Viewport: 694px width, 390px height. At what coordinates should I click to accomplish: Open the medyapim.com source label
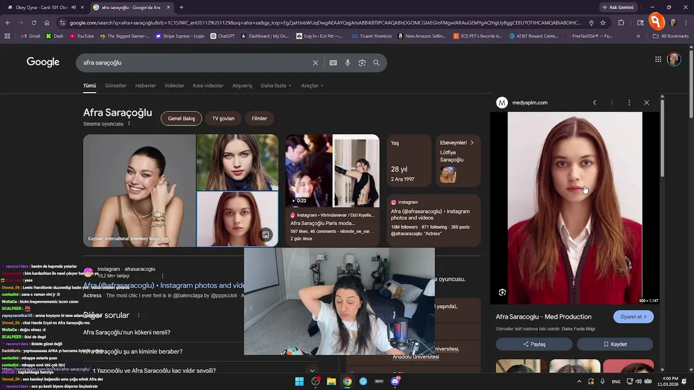pyautogui.click(x=530, y=102)
